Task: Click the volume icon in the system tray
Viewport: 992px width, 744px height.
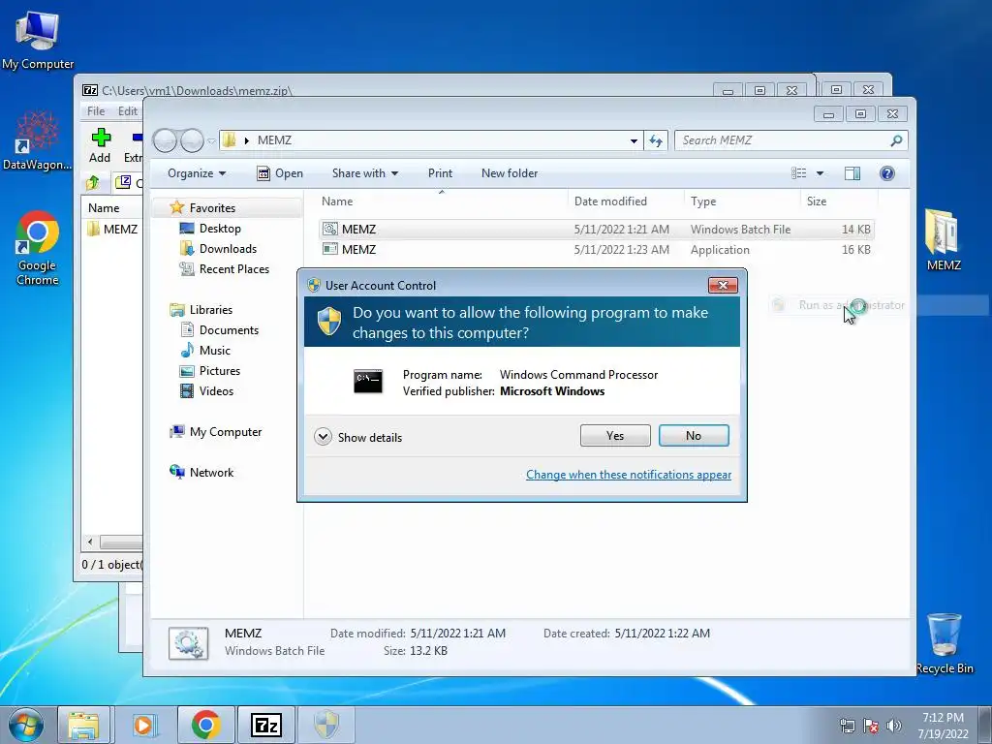Action: (x=893, y=726)
